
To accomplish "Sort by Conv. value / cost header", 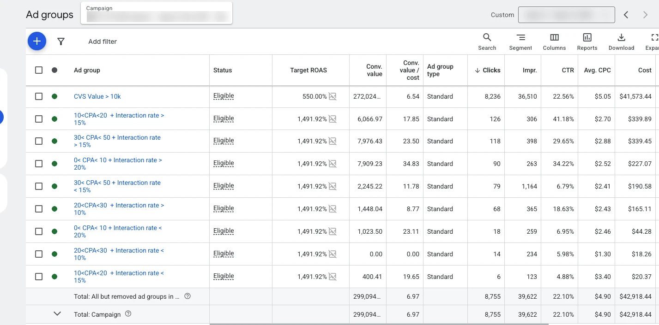I will pyautogui.click(x=409, y=70).
